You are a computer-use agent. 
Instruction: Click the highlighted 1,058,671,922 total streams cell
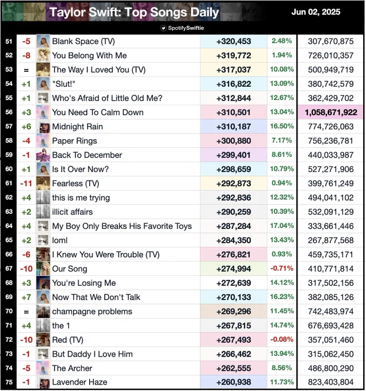click(330, 113)
